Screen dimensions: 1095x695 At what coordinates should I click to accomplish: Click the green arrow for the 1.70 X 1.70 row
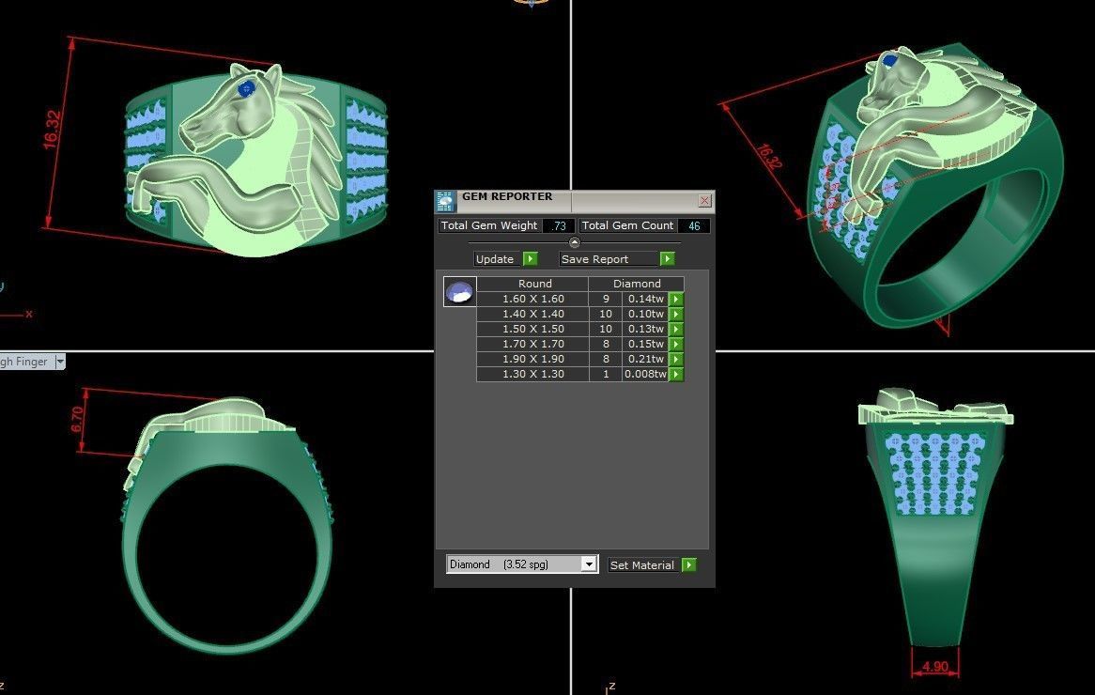[676, 343]
